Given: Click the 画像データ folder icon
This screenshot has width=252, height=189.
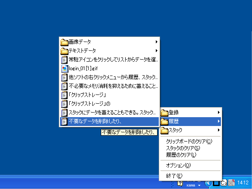Looking at the screenshot, I should click(x=64, y=42).
